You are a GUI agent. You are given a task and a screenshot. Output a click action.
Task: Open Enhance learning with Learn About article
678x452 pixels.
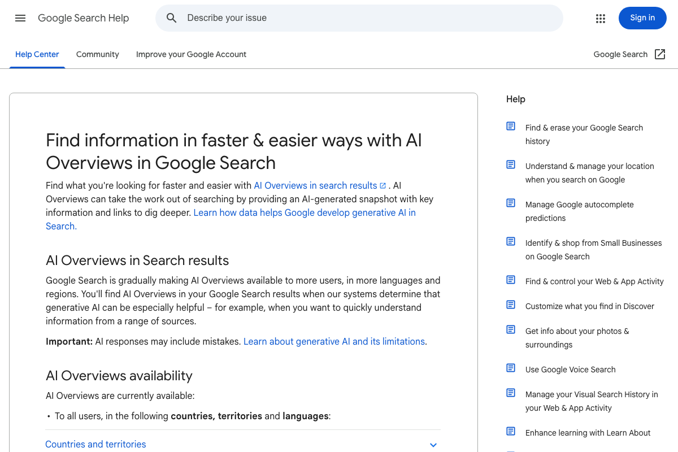click(588, 433)
